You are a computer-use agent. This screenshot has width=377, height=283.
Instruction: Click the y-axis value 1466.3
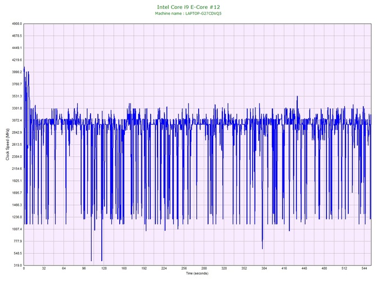click(x=17, y=205)
